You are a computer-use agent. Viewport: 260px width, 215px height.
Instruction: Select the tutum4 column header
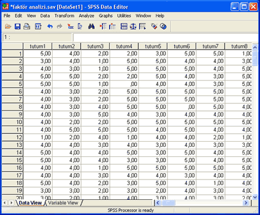click(124, 46)
